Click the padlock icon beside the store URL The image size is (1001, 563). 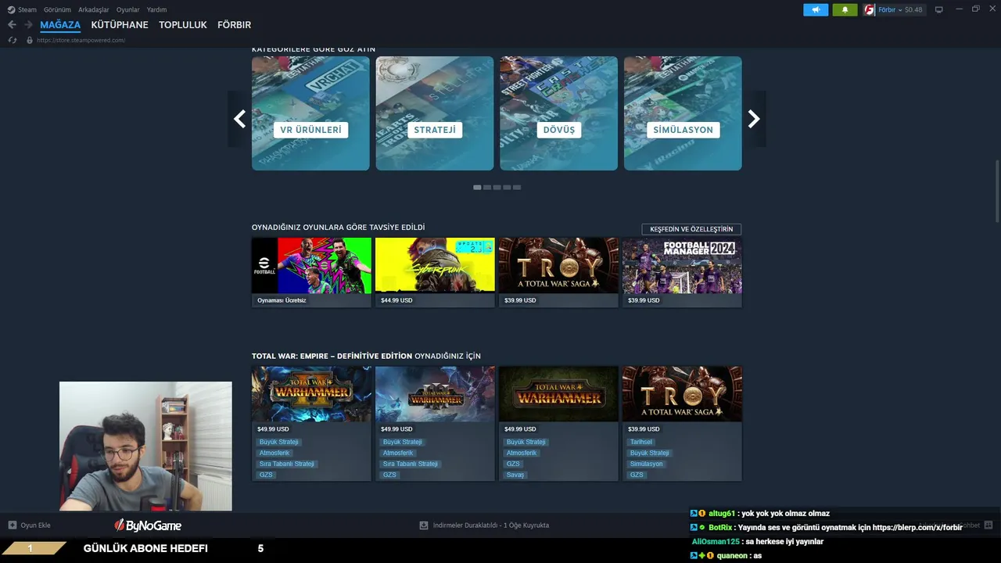pos(30,40)
